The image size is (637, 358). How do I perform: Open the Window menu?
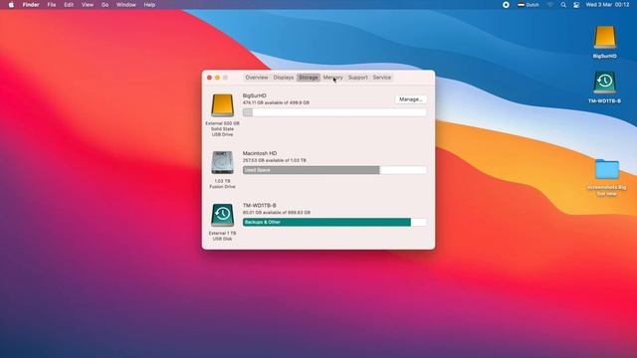126,5
